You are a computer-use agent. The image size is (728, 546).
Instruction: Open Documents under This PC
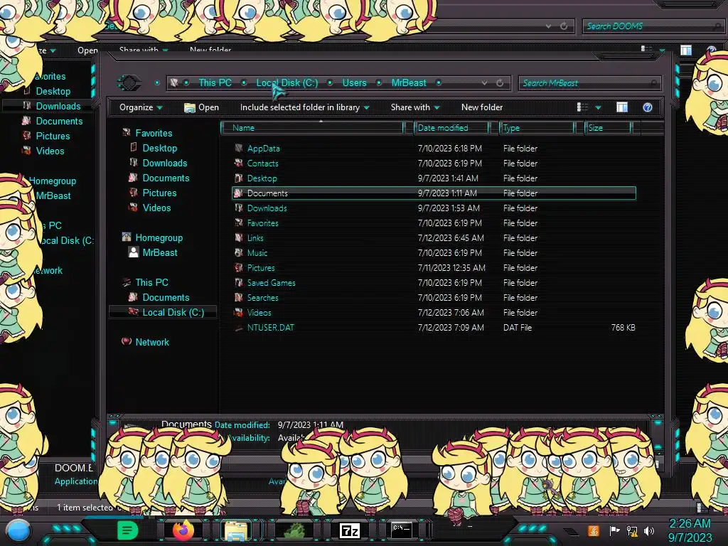[x=166, y=297]
